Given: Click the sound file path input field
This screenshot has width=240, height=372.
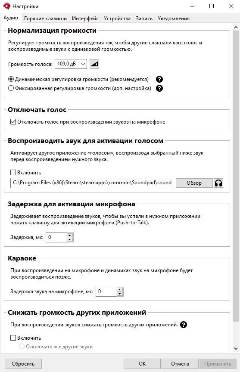Looking at the screenshot, I should (x=92, y=183).
